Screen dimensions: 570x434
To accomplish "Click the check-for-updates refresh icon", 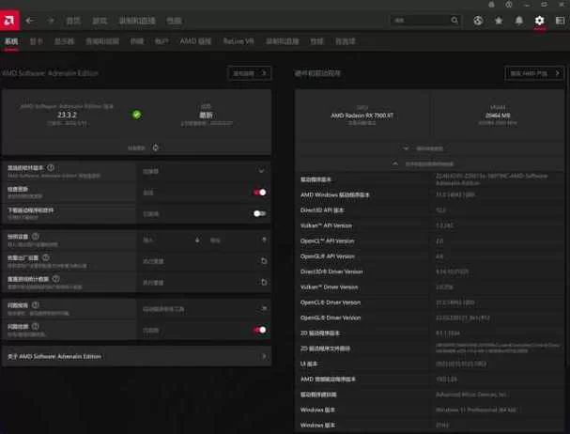I will 155,147.
